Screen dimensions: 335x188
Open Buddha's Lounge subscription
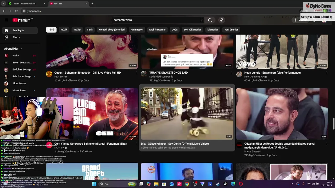click(x=20, y=70)
